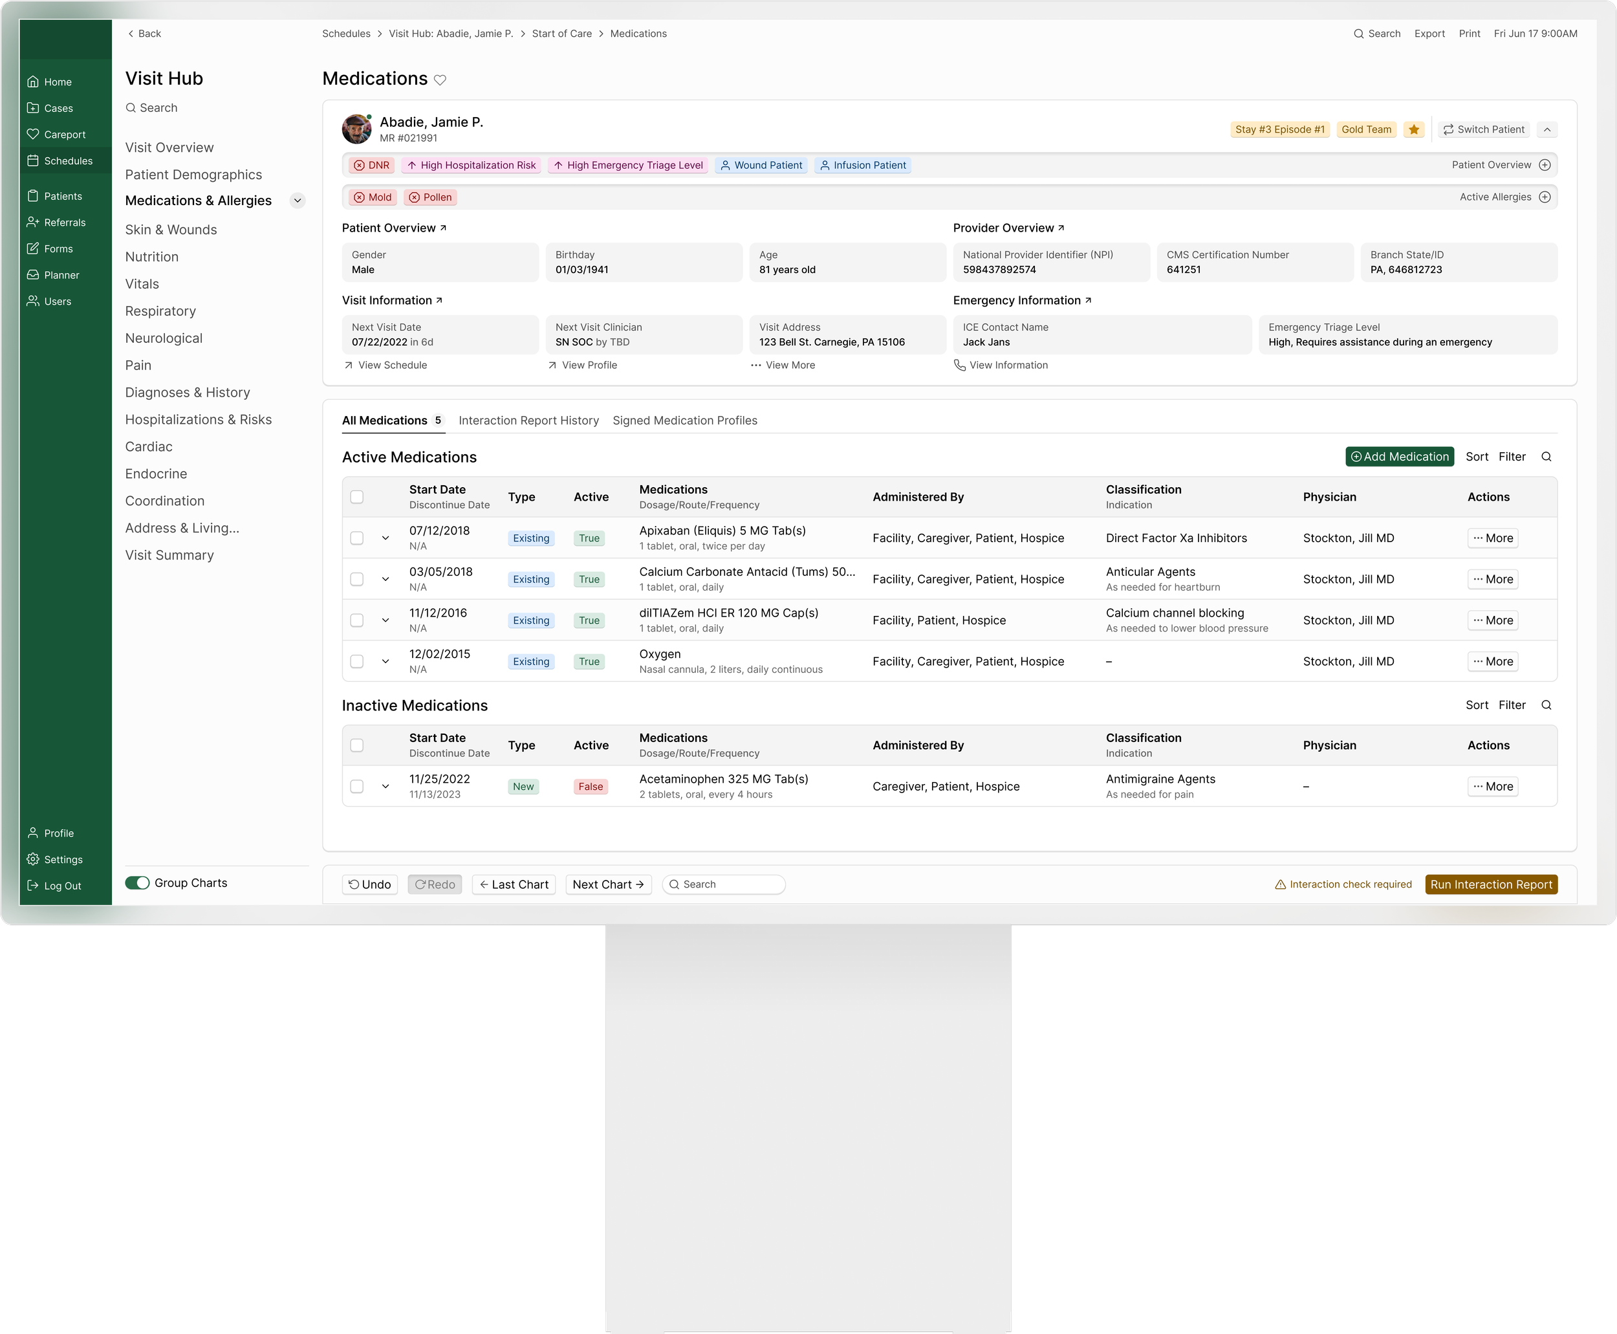Open the Signed Medication Profiles tab
This screenshot has width=1617, height=1334.
[684, 421]
